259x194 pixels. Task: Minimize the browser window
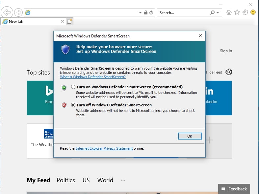(221, 5)
